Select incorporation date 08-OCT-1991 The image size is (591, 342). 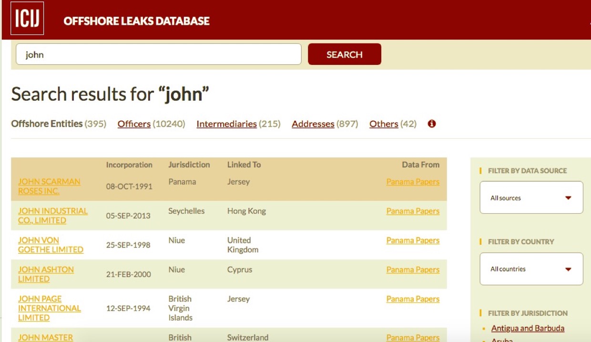128,187
